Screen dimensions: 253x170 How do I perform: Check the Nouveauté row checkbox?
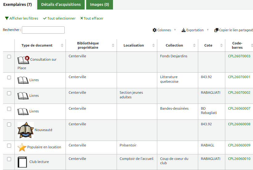pyautogui.click(x=9, y=125)
